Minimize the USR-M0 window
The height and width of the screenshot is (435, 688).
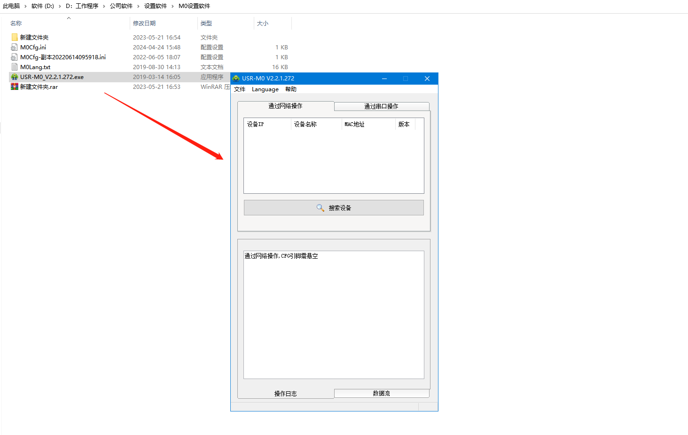click(x=384, y=79)
